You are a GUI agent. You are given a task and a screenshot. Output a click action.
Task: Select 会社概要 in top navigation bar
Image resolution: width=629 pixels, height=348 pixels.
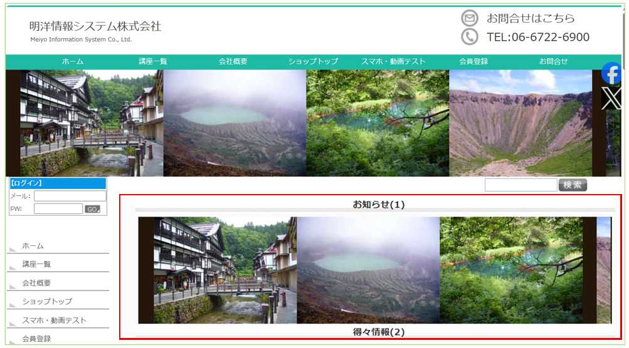coord(233,62)
